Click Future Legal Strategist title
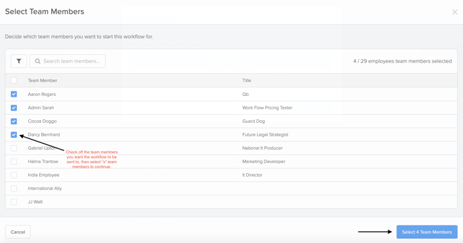463x243 pixels. coord(265,135)
